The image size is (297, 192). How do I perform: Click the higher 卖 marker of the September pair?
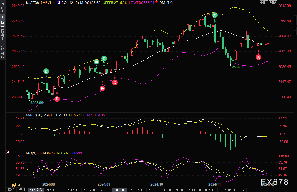coord(104,59)
